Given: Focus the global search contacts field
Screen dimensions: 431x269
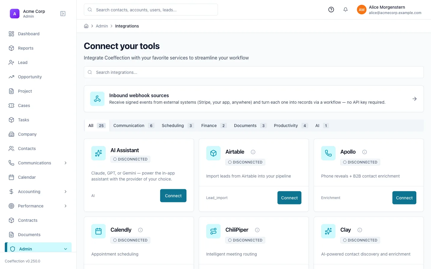Looking at the screenshot, I should click(x=151, y=10).
